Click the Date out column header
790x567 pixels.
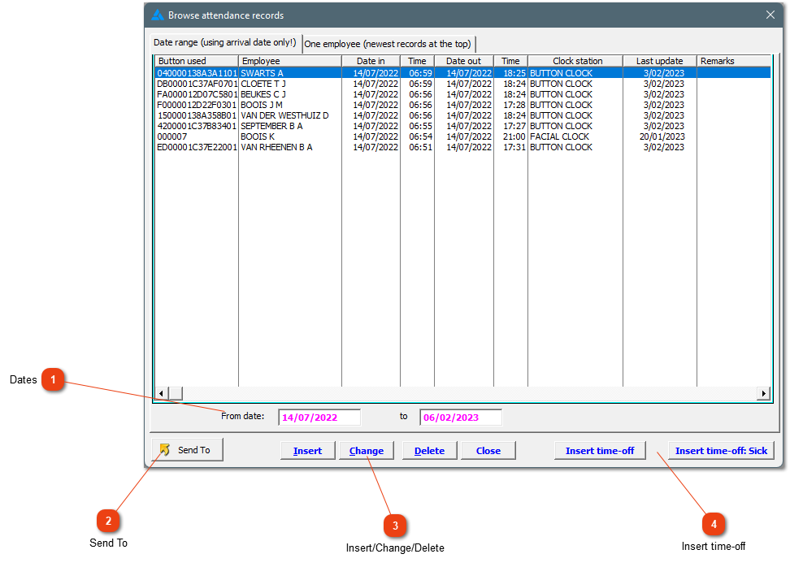coord(463,61)
